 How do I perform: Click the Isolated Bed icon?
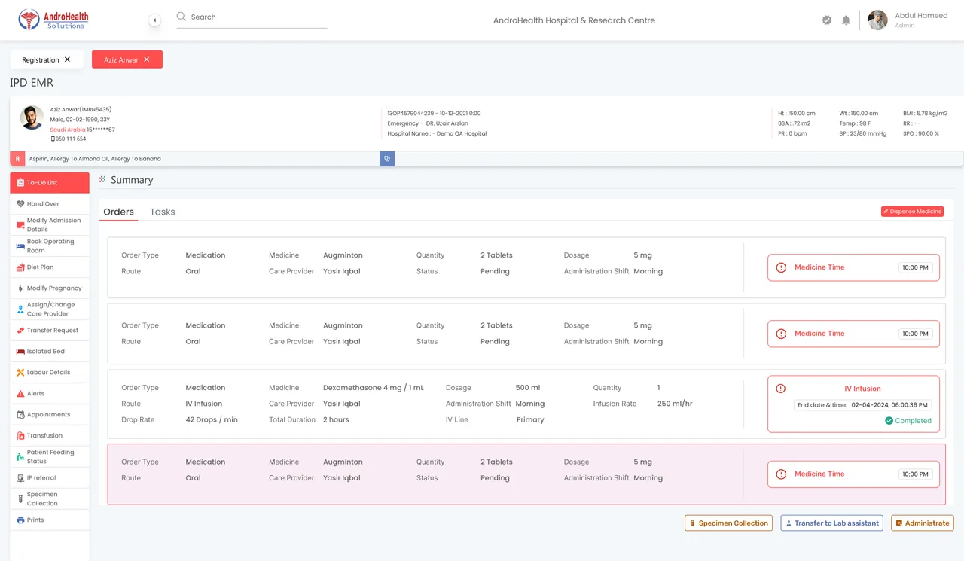(x=20, y=352)
